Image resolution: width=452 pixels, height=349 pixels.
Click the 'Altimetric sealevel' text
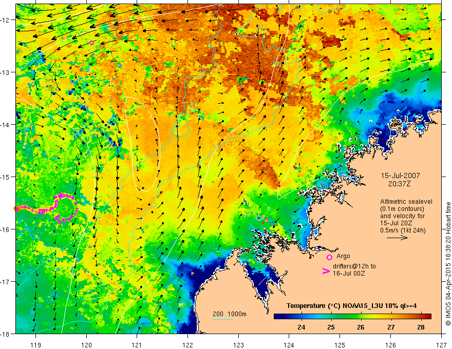[406, 202]
